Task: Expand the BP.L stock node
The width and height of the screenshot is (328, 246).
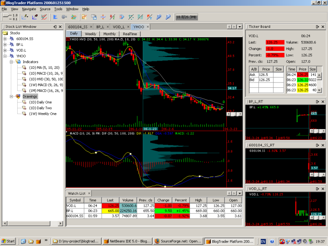Action: [x=5, y=45]
